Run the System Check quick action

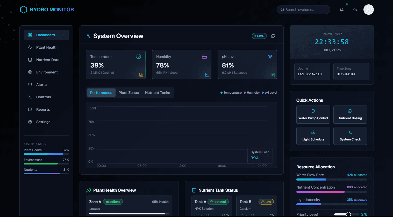pyautogui.click(x=350, y=136)
